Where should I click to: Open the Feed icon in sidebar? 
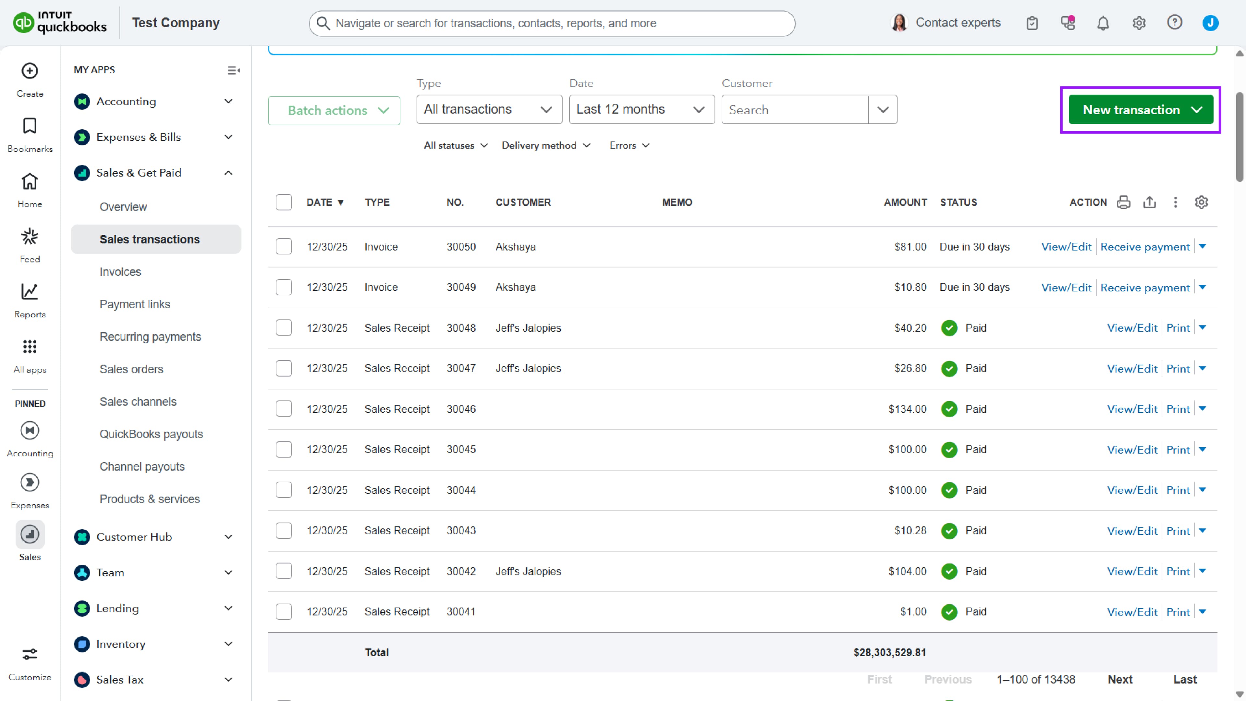point(30,237)
